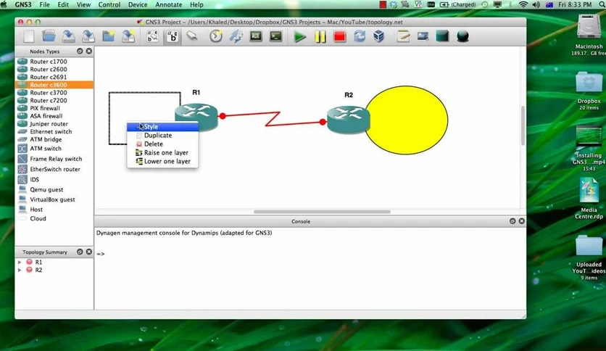
Task: Start all devices with green play button
Action: pyautogui.click(x=299, y=37)
